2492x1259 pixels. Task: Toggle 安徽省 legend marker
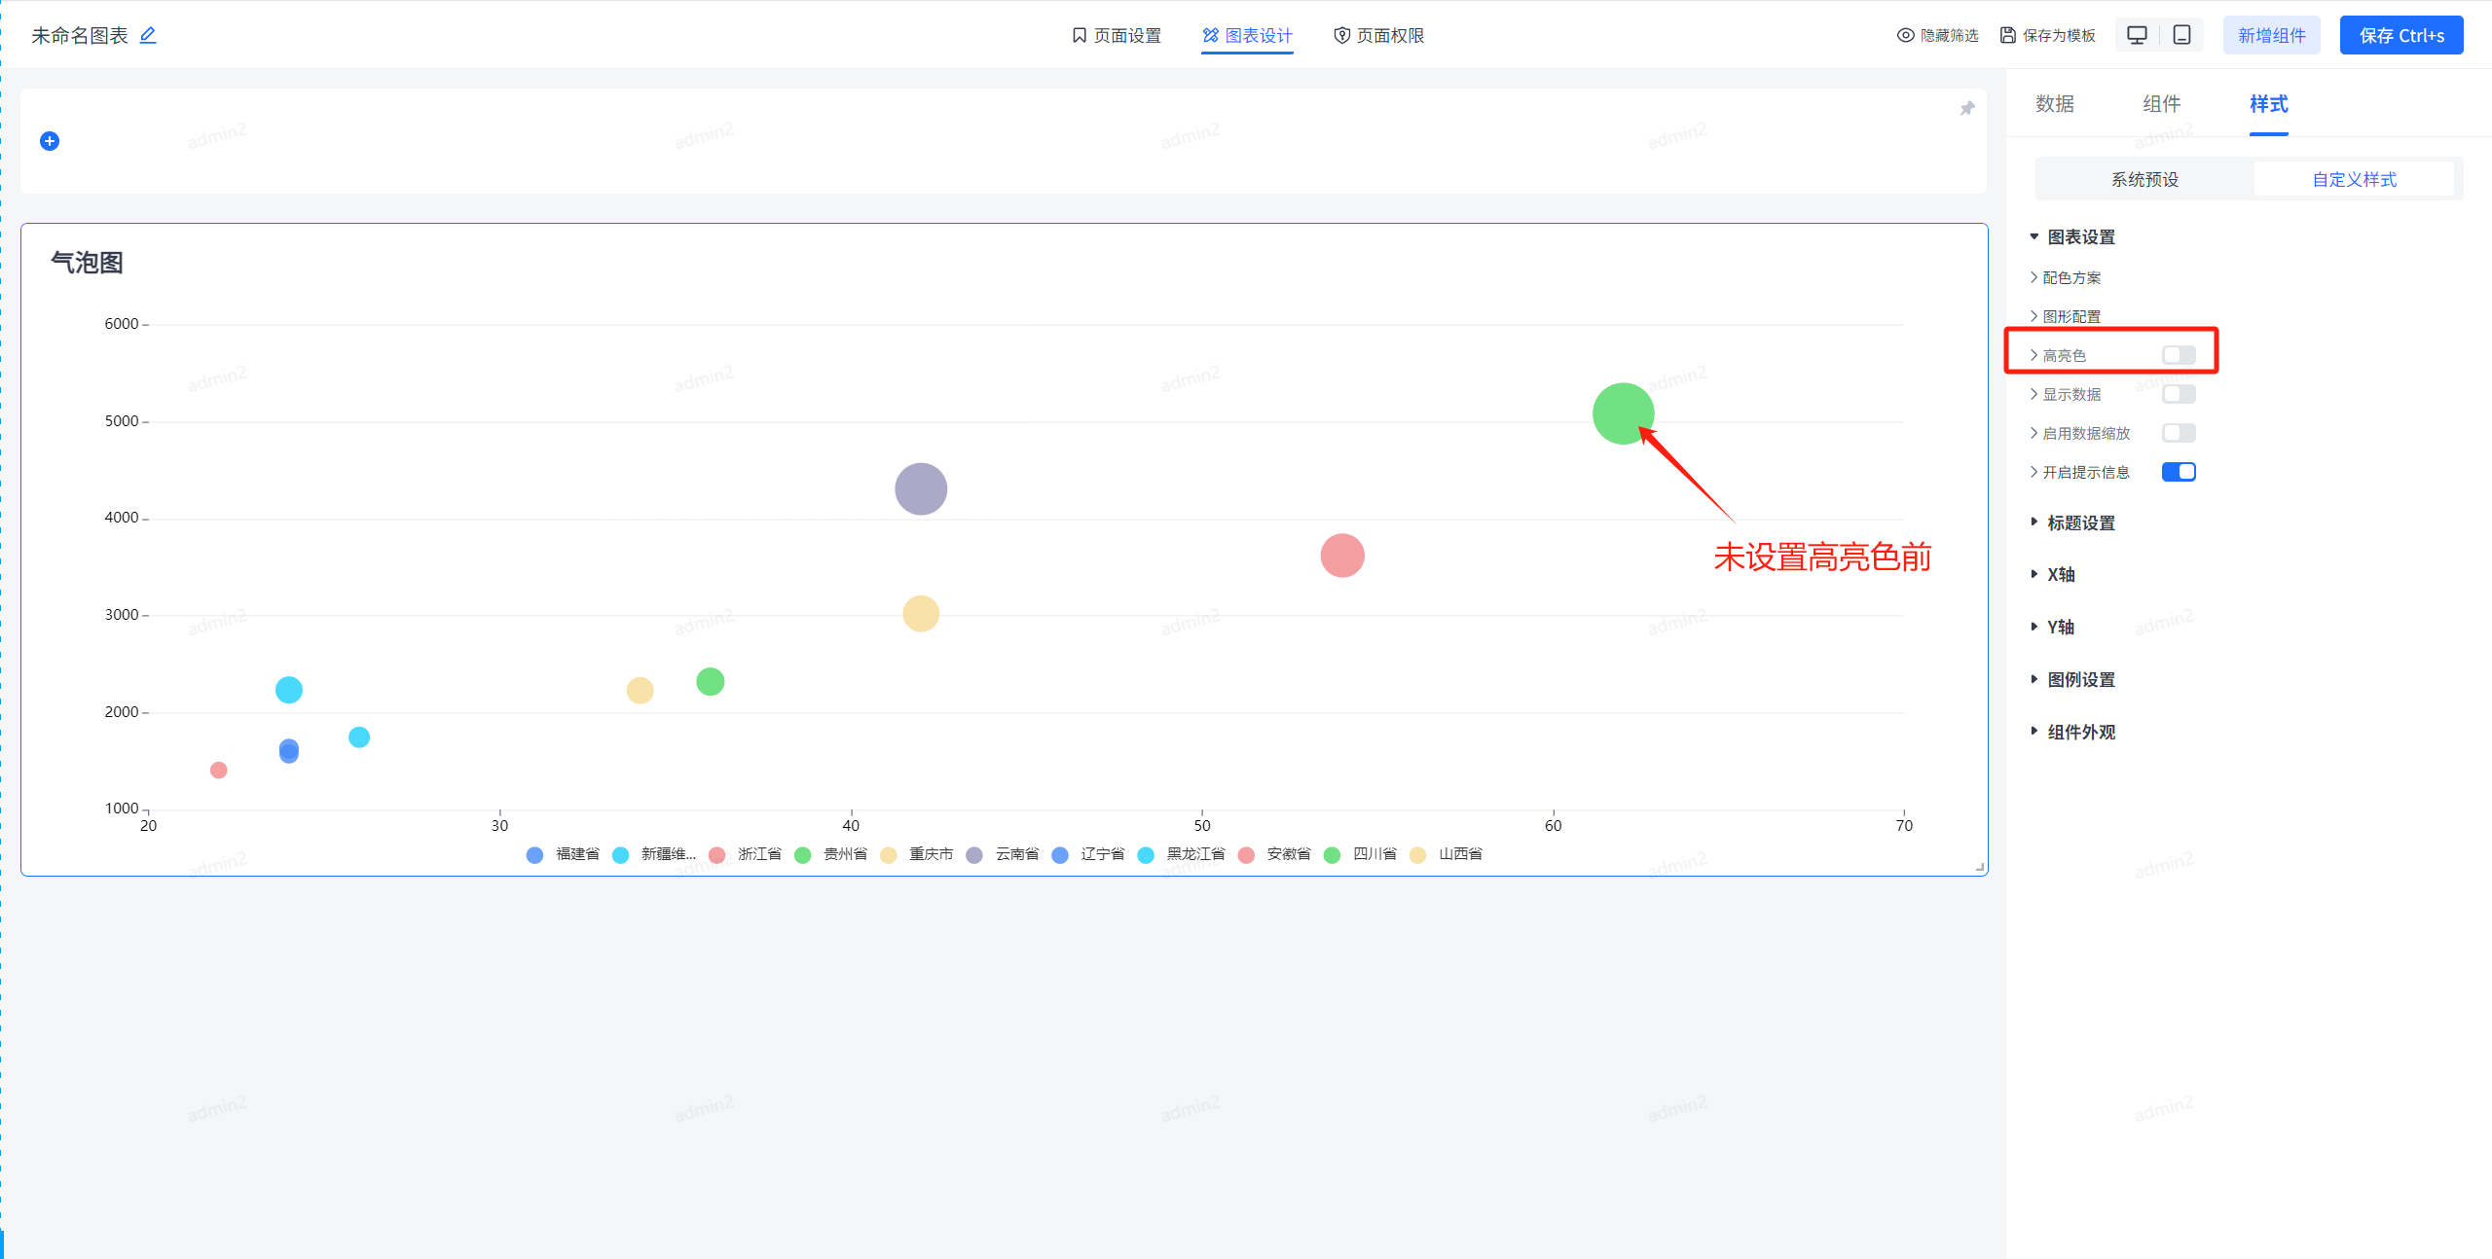1246,854
